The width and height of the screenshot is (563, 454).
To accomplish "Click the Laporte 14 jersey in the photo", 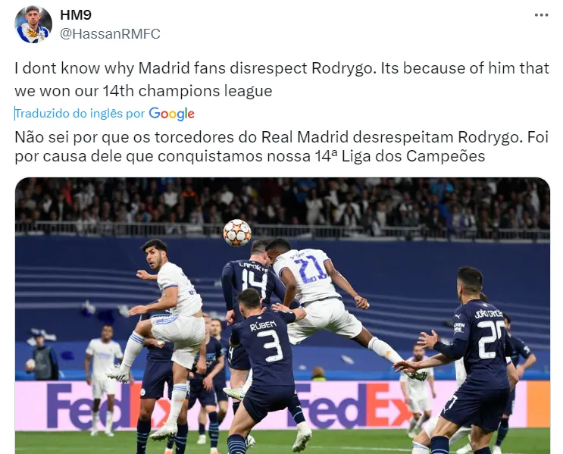I will [x=252, y=282].
